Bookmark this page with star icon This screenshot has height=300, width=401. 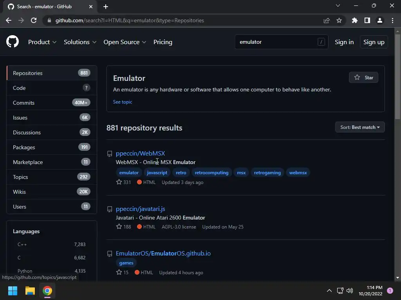(339, 20)
